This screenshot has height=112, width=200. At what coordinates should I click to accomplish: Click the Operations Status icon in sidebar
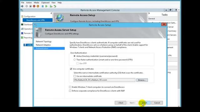coord(22,29)
